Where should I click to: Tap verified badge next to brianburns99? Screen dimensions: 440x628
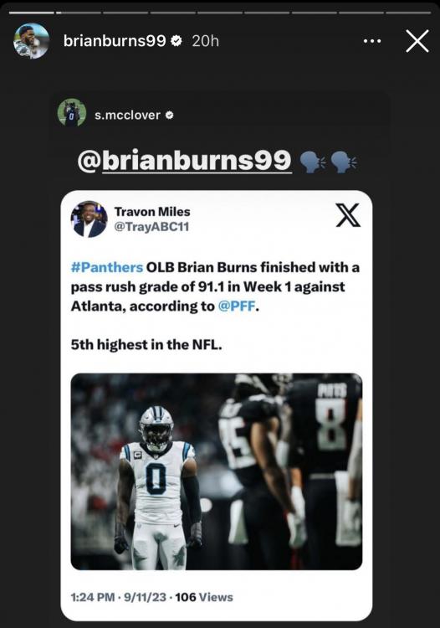point(177,40)
